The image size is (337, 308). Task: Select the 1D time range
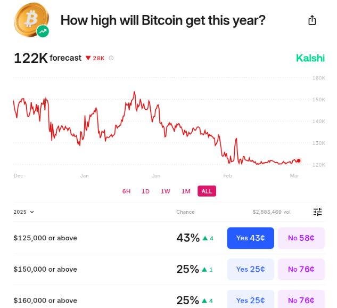coord(145,191)
